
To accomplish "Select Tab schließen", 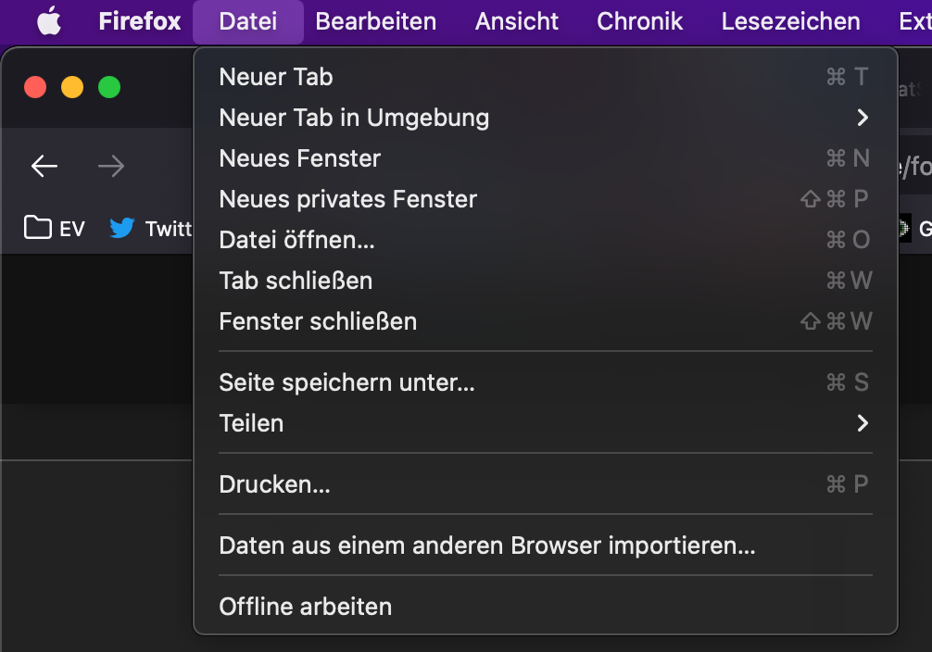I will pyautogui.click(x=296, y=281).
